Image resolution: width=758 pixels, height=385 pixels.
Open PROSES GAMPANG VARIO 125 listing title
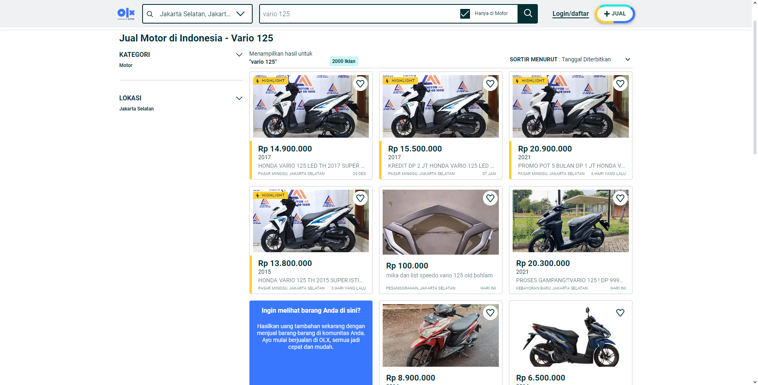(x=570, y=280)
